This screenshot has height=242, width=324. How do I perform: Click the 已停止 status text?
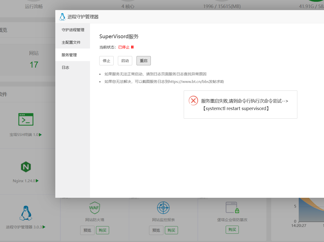tap(124, 47)
